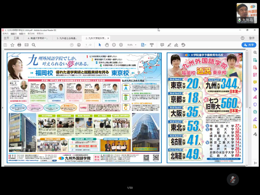Click the 登录 sign-in link
The width and height of the screenshot is (260, 195).
click(252, 38)
